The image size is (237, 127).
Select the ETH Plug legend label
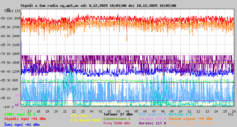(x=81, y=116)
